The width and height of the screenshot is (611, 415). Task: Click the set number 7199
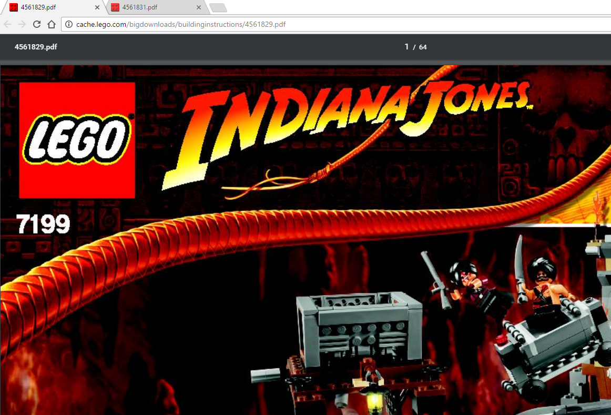point(43,224)
